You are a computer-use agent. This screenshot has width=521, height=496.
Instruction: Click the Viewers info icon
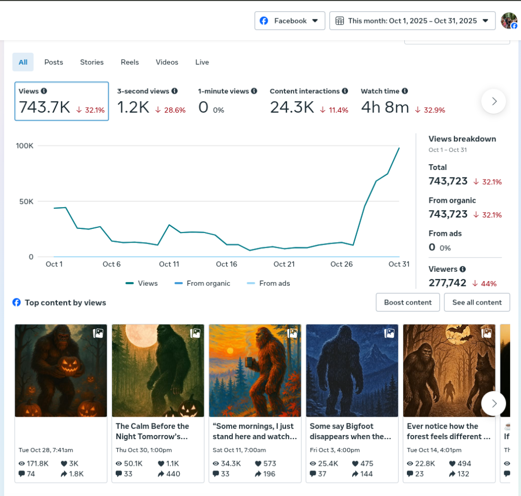[x=463, y=269]
